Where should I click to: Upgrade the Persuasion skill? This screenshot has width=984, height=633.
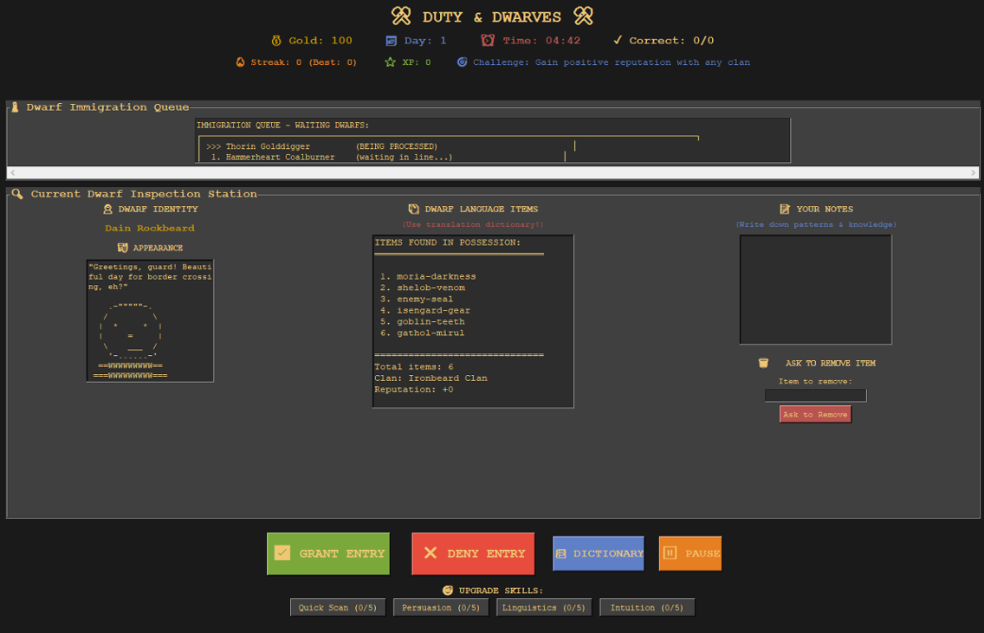coord(441,608)
